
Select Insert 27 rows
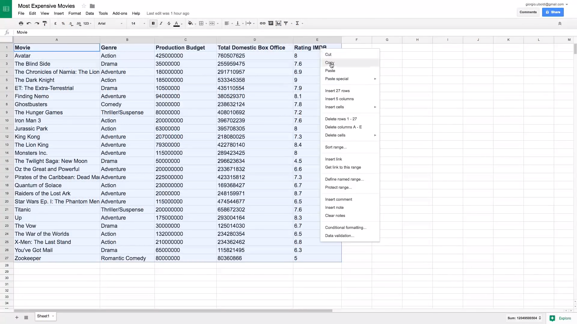tap(350, 91)
